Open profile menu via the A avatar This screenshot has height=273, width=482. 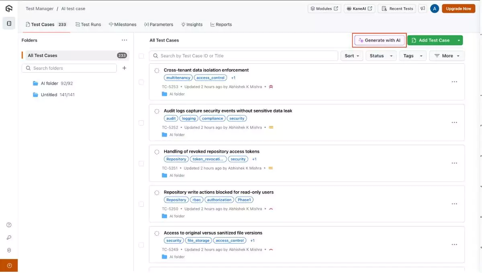click(x=434, y=8)
